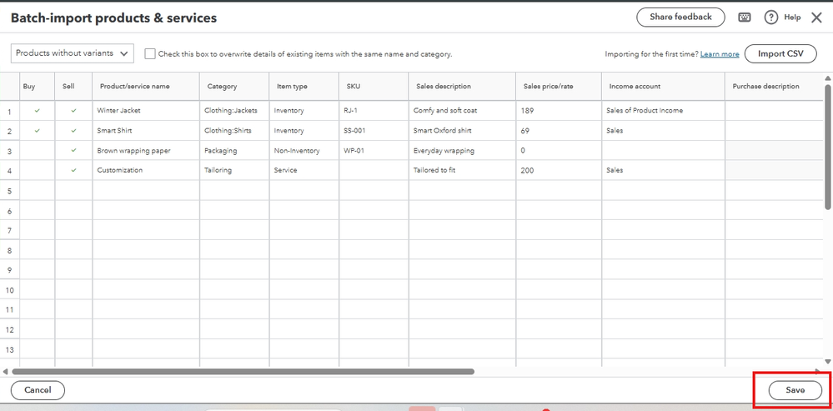Click the Service item type cell
Screen dimensions: 833x411
pyautogui.click(x=304, y=170)
